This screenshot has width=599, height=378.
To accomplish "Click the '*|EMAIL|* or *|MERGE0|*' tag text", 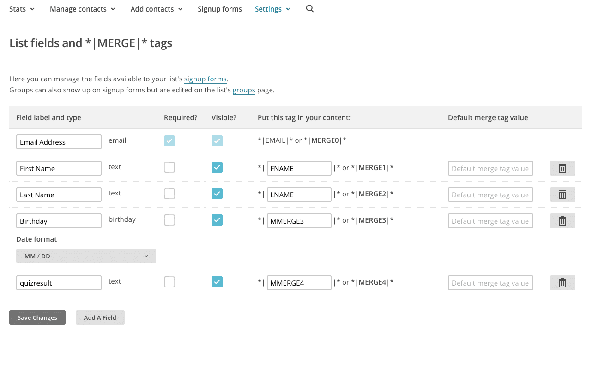I will coord(302,140).
